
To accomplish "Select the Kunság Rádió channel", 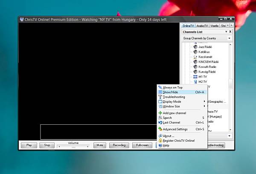I will (x=207, y=72).
